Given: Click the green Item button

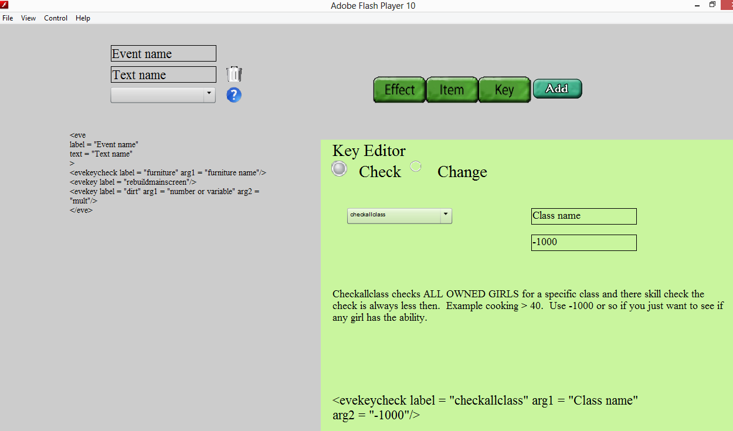Looking at the screenshot, I should click(452, 90).
